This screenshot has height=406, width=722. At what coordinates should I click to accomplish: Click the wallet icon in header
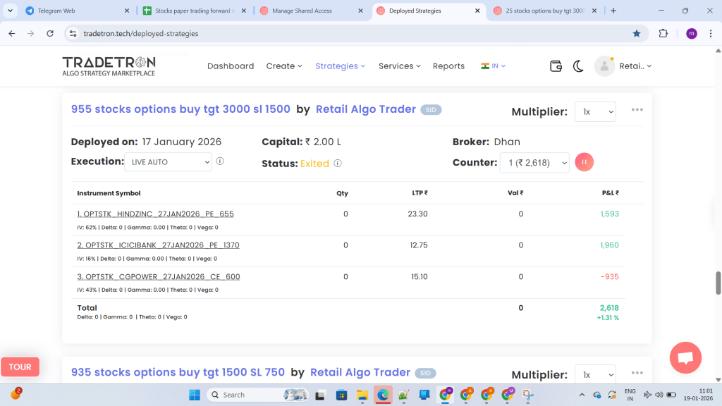[x=556, y=66]
